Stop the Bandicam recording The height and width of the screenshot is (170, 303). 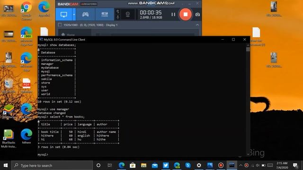[x=186, y=14]
